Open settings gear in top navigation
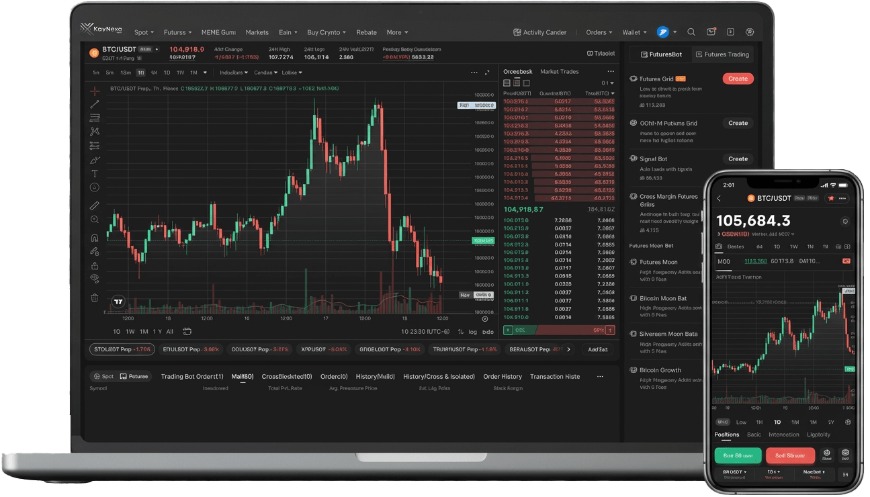This screenshot has height=497, width=870. 750,32
